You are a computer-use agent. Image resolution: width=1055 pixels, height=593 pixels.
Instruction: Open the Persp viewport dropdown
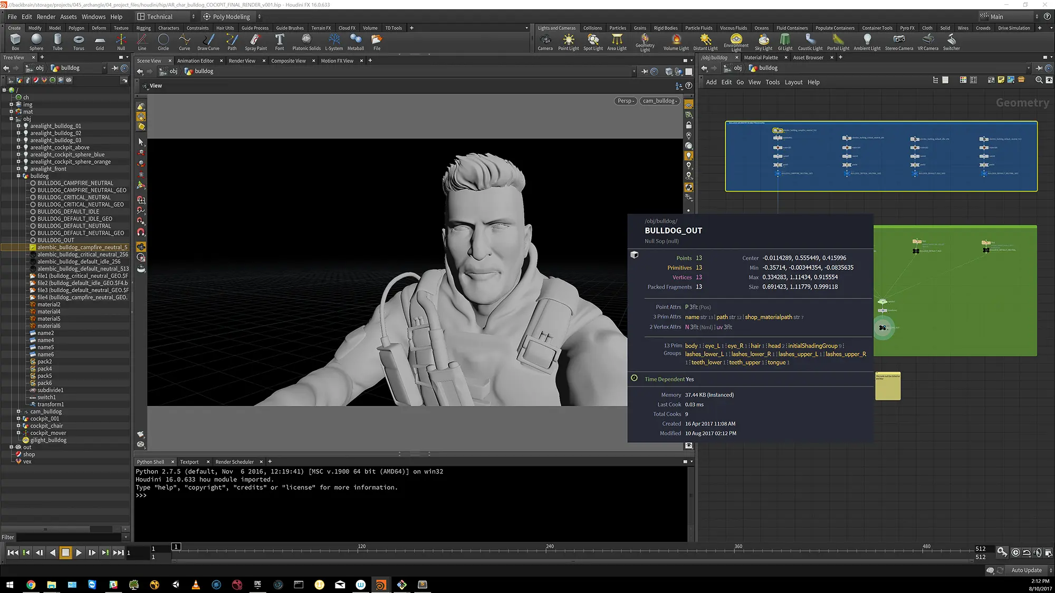tap(626, 101)
